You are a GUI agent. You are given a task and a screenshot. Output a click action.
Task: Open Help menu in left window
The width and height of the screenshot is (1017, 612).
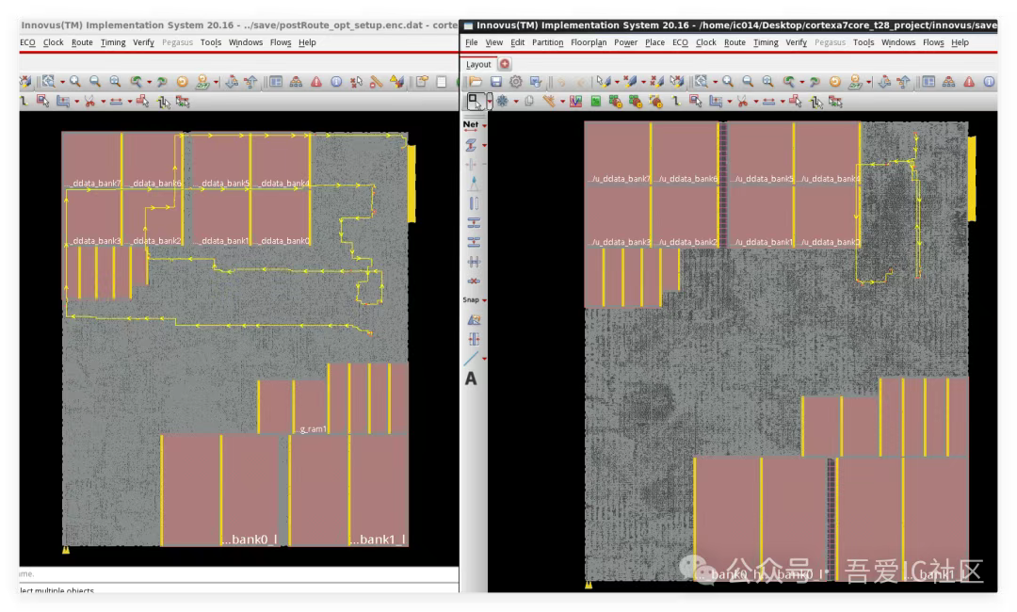click(x=307, y=42)
